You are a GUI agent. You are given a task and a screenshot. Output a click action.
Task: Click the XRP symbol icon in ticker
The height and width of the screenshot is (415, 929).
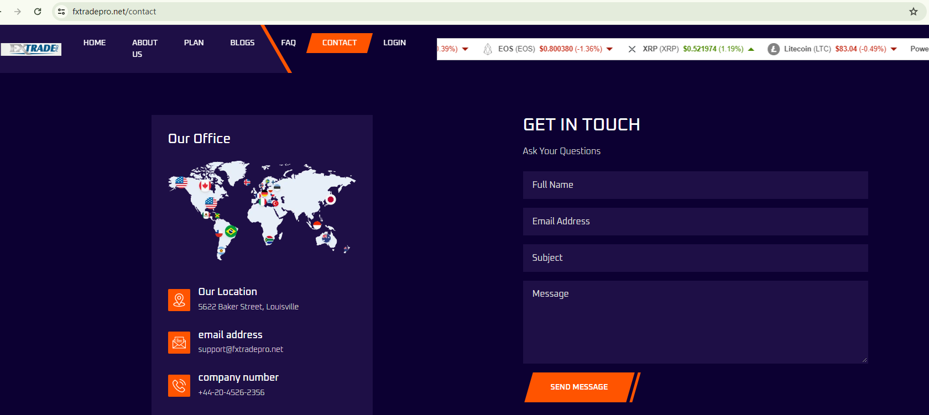click(632, 49)
